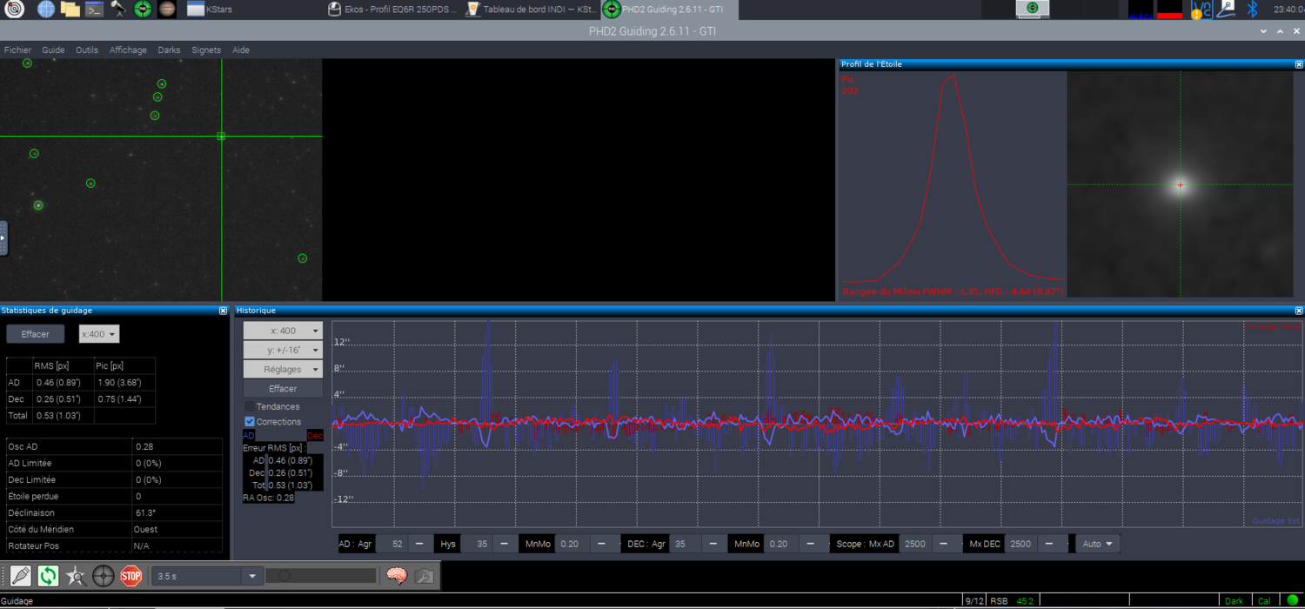Viewport: 1305px width, 609px height.
Task: Click the CPU usage monitor graph in tray
Action: pos(1141,9)
